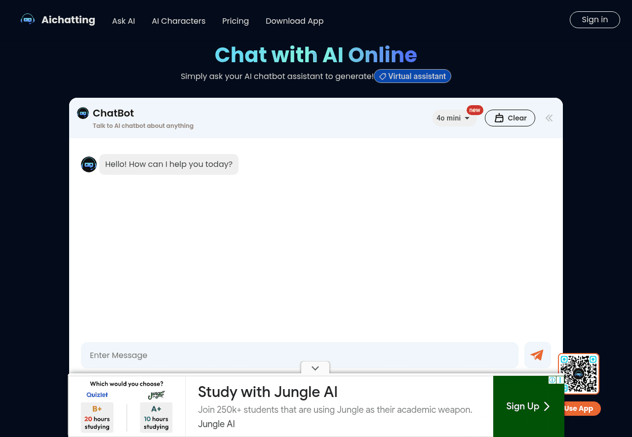Viewport: 632px width, 437px height.
Task: Click Sign Up on Jungle AI ad
Action: [x=528, y=406]
